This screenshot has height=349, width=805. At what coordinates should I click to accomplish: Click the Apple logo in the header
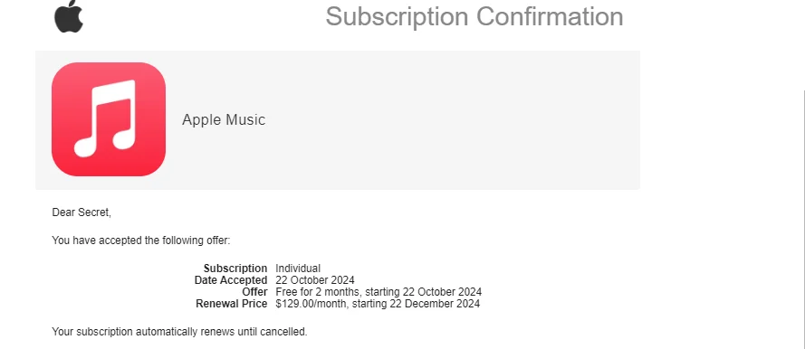(x=69, y=16)
